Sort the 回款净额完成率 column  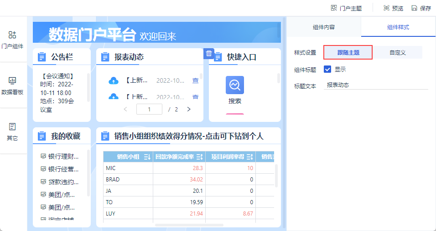tap(199, 157)
